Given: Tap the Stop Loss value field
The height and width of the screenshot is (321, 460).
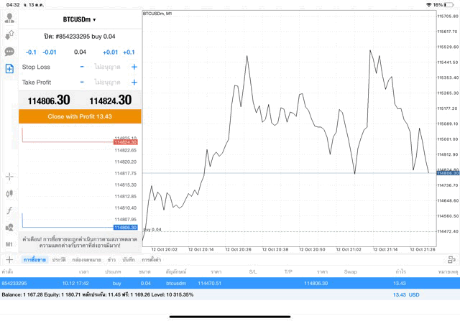Looking at the screenshot, I should (x=108, y=67).
